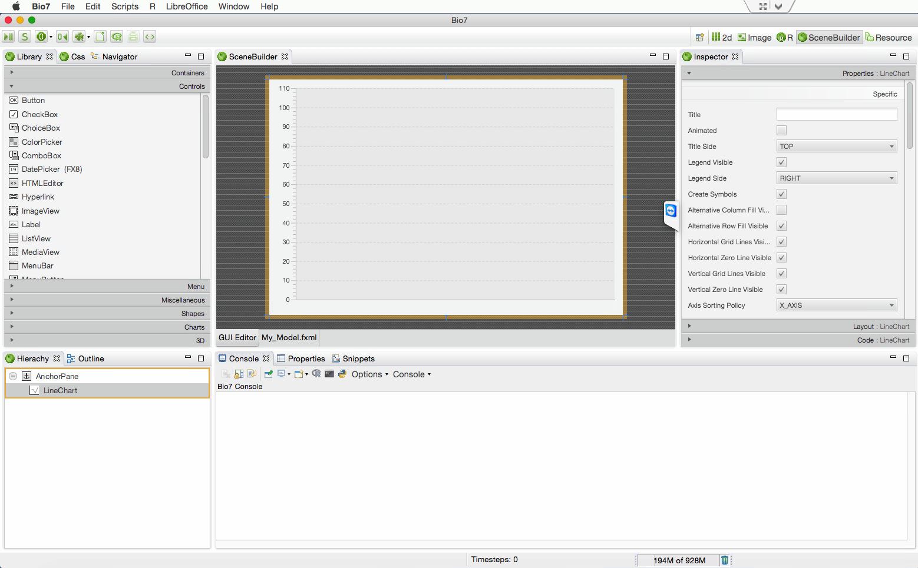918x568 pixels.
Task: Open the LibreOffice menu
Action: tap(187, 6)
